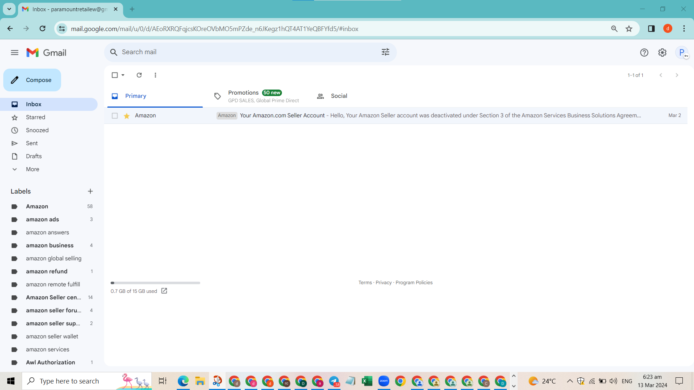This screenshot has height=390, width=694.
Task: Click the 1–1 of 1 pagination count
Action: point(635,75)
